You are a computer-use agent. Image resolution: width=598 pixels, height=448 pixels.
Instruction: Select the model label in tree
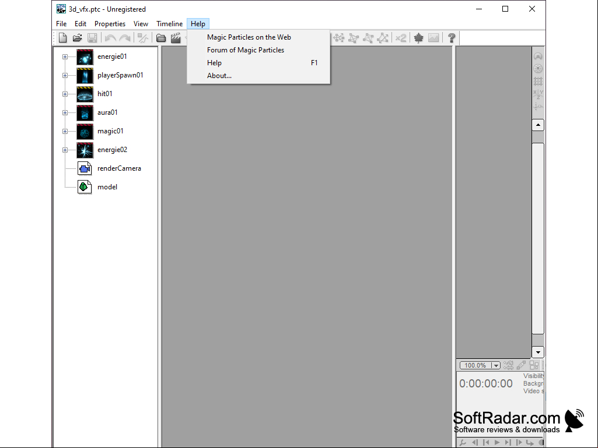[107, 187]
